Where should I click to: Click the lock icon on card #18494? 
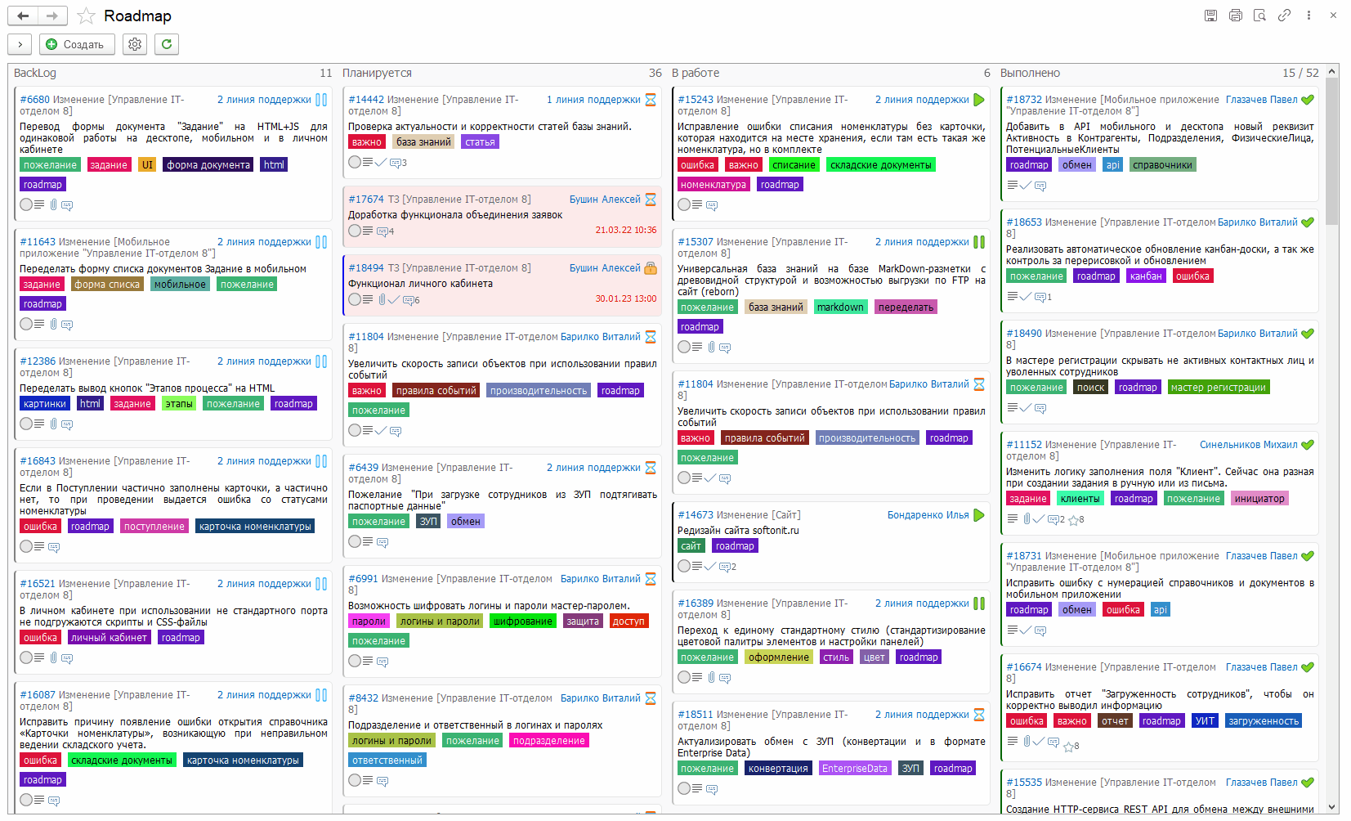651,268
